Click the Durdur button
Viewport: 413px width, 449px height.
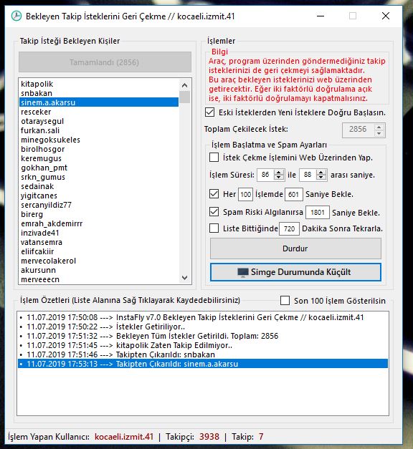[x=295, y=248]
